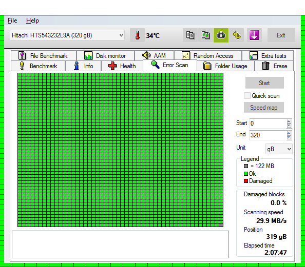
Task: Click the camera save screenshot icon
Action: (x=221, y=35)
